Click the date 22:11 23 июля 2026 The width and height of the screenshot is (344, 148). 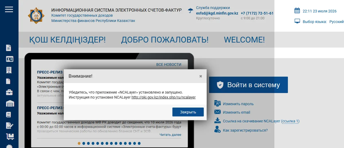tap(320, 11)
